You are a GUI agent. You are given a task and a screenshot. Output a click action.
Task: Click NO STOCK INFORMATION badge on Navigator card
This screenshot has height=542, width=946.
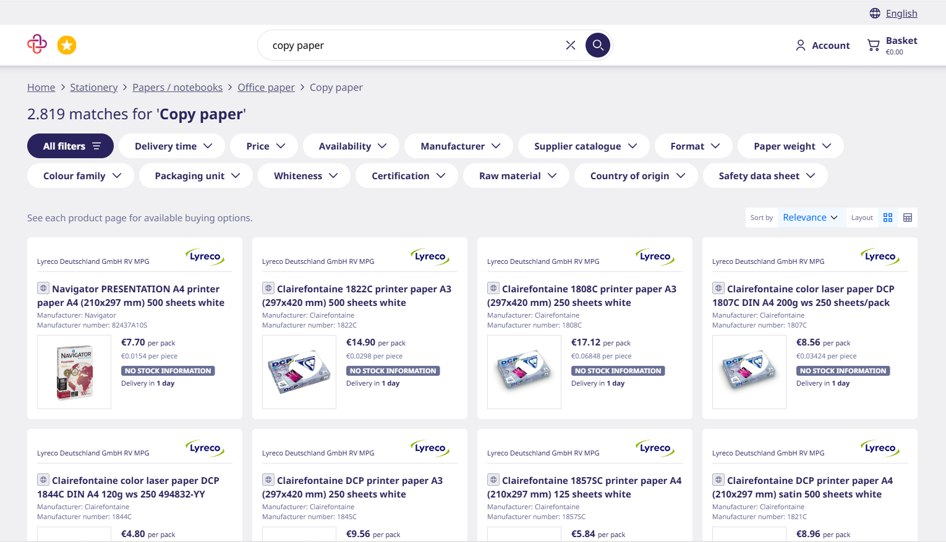click(x=168, y=371)
